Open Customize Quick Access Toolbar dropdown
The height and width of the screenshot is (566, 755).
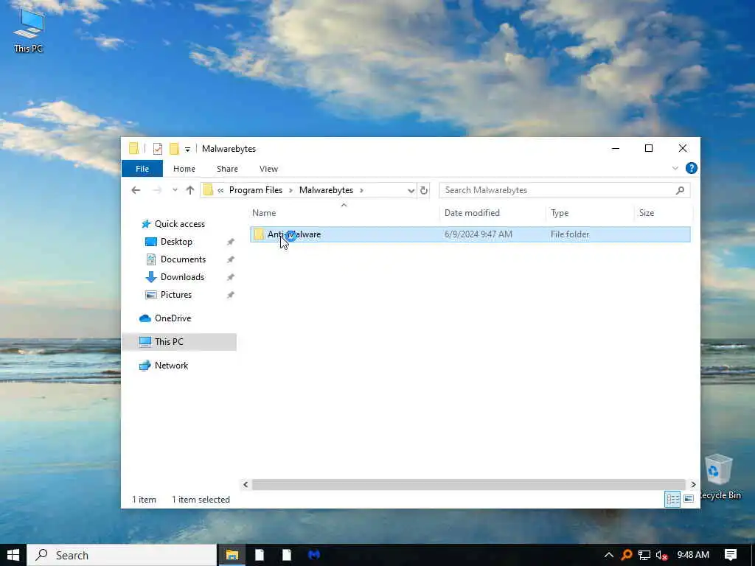[x=187, y=149]
